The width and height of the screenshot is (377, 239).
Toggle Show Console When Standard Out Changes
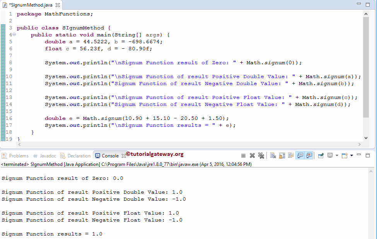pos(300,155)
